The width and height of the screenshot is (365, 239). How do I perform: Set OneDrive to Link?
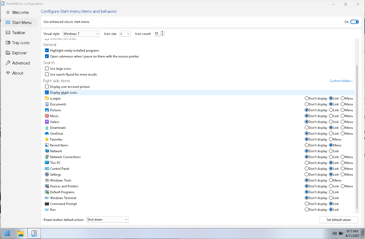pyautogui.click(x=331, y=133)
